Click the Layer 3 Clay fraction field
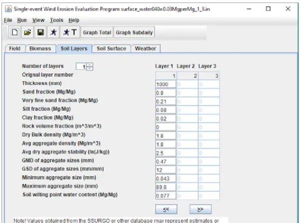 [209, 118]
